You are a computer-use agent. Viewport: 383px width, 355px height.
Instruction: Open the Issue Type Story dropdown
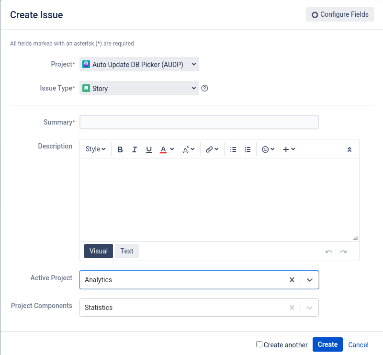139,88
